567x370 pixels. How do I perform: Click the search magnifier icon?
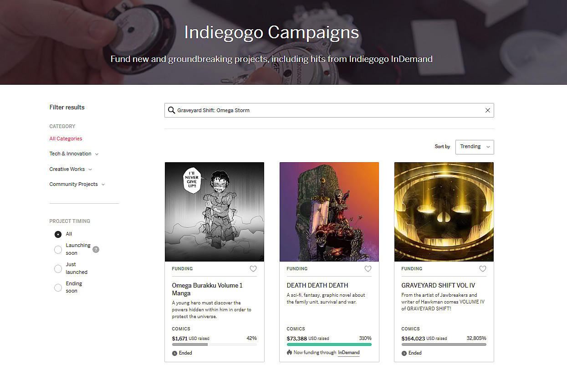pyautogui.click(x=171, y=110)
